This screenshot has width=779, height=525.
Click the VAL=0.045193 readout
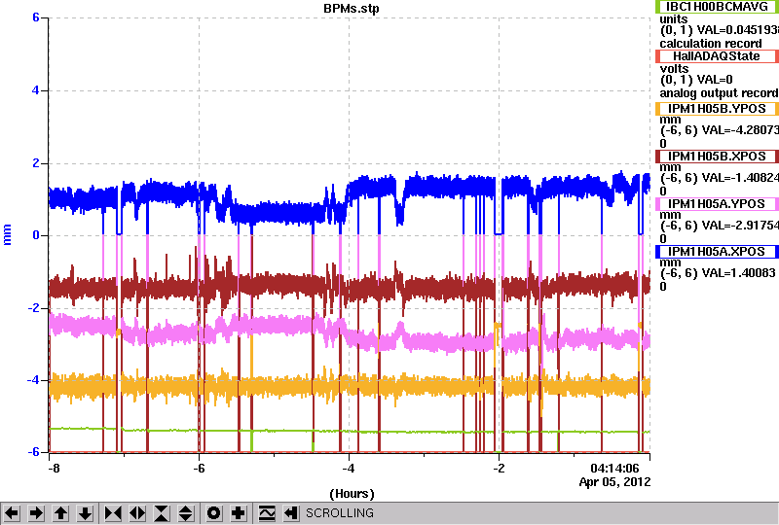pos(738,30)
